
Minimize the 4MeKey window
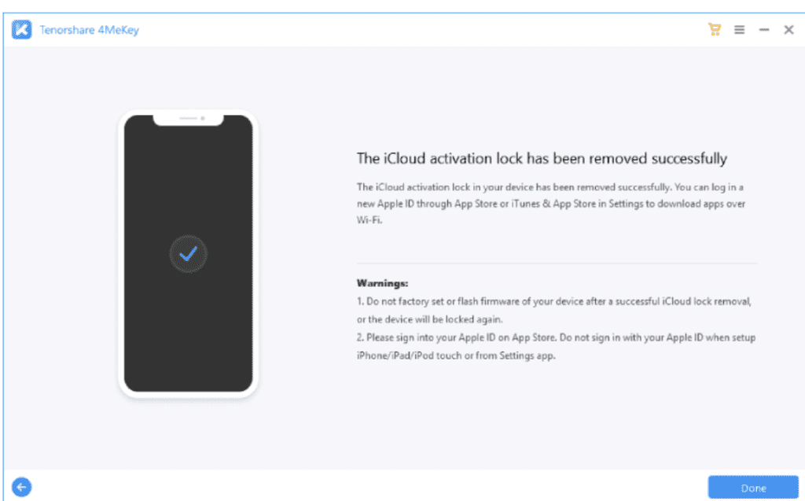coord(764,30)
